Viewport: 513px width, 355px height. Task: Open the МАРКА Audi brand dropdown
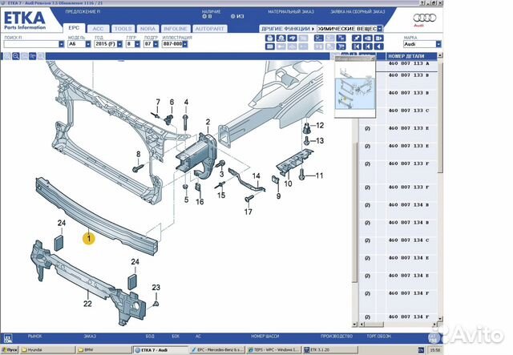(x=438, y=44)
